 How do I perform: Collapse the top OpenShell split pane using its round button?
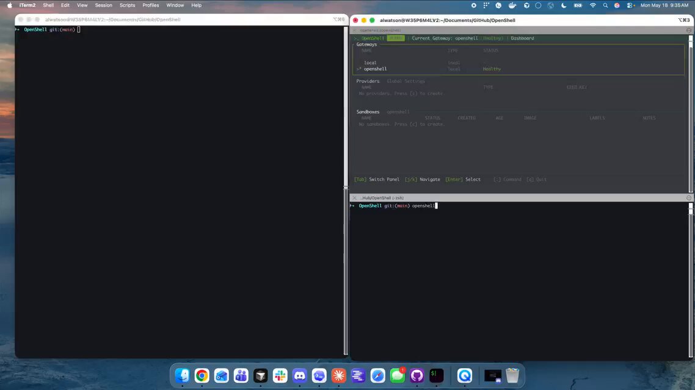coord(689,30)
